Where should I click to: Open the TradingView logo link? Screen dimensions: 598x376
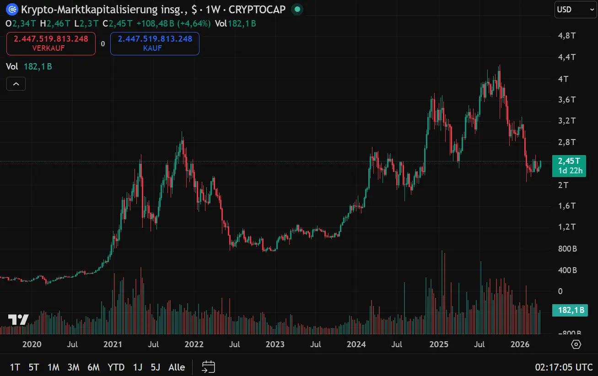click(18, 320)
